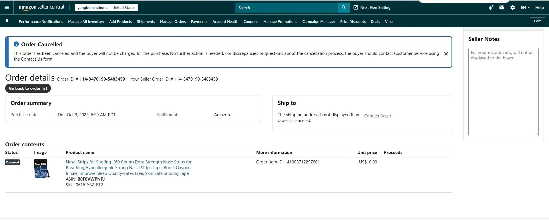The image size is (549, 220).
Task: Select the SKU 0616-YBZ-BT2 text
Action: tap(84, 185)
